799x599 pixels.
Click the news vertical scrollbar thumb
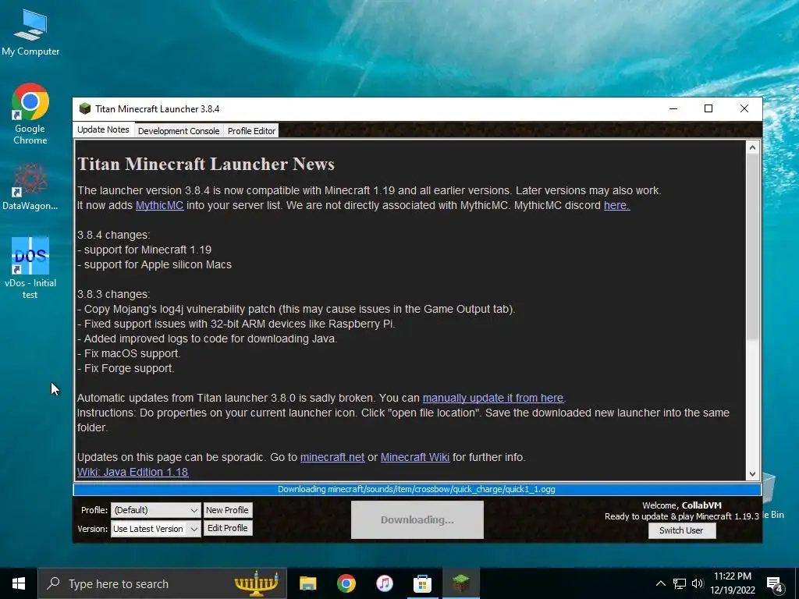click(753, 247)
